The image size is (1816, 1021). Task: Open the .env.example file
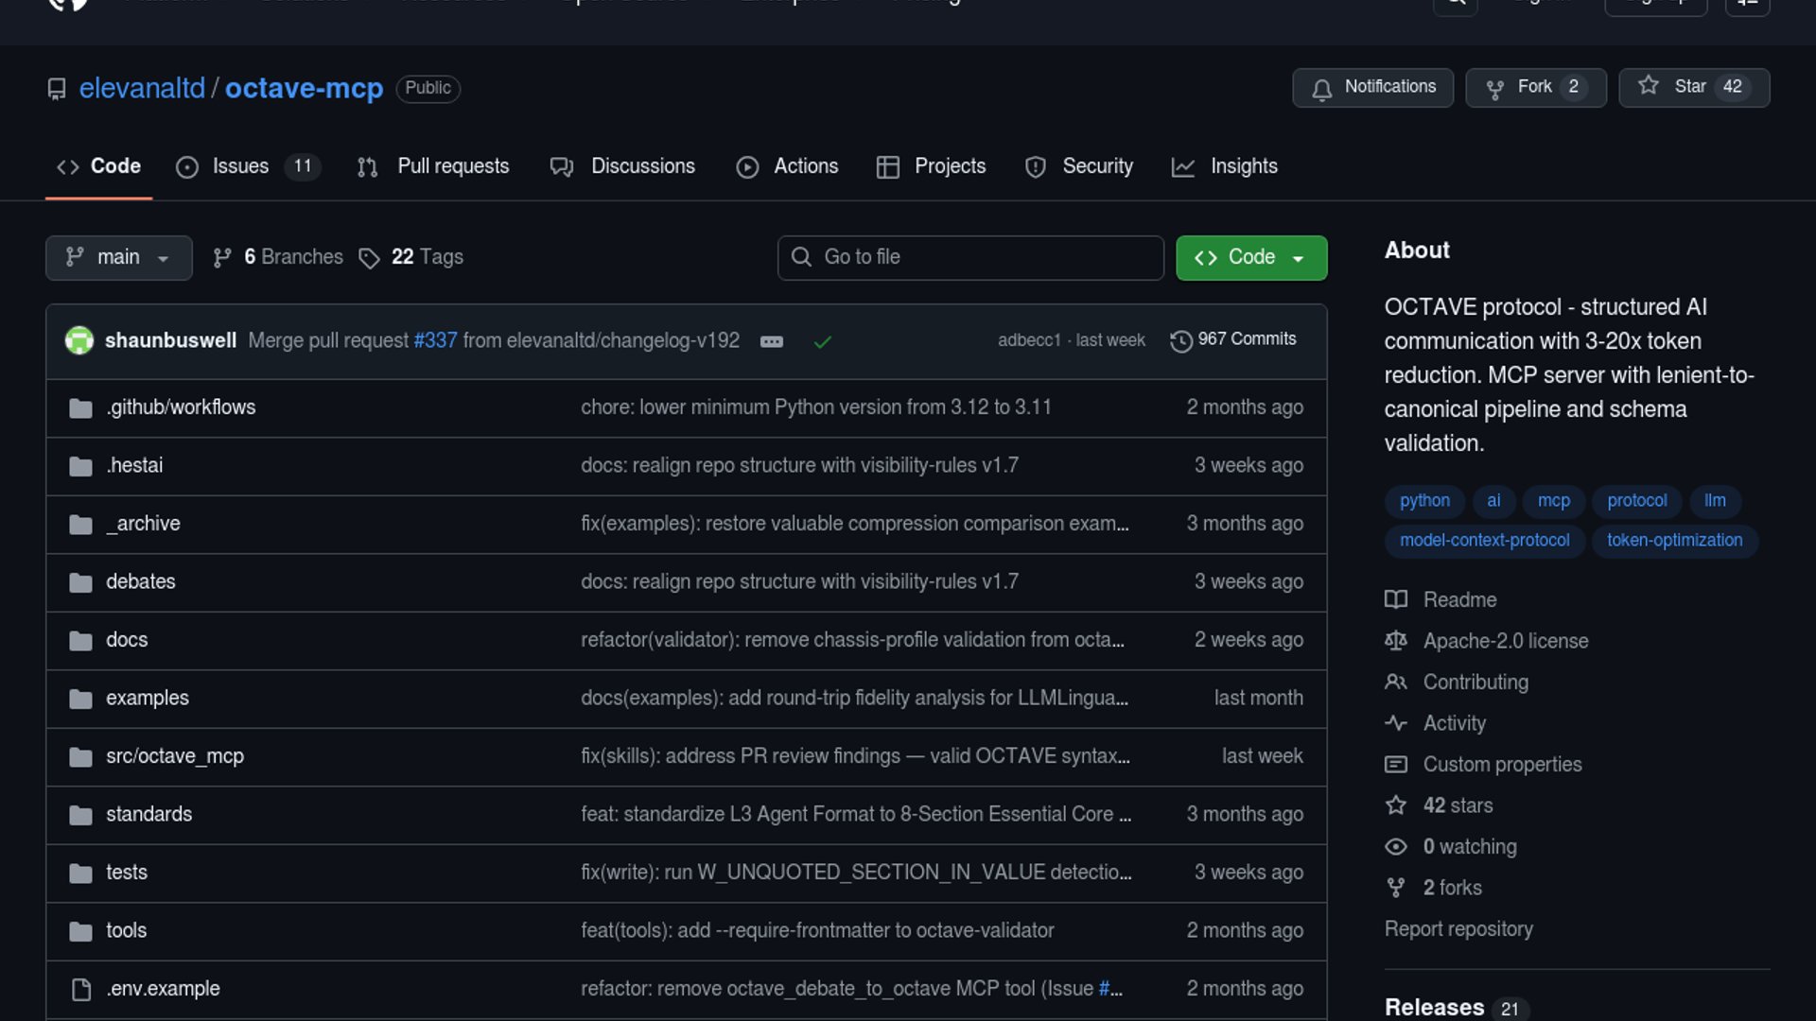[x=163, y=989]
